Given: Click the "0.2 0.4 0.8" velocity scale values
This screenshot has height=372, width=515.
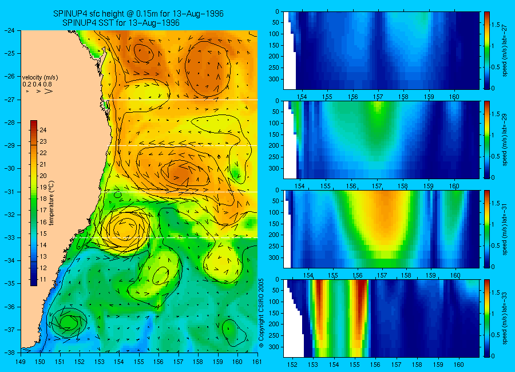Looking at the screenshot, I should point(37,85).
